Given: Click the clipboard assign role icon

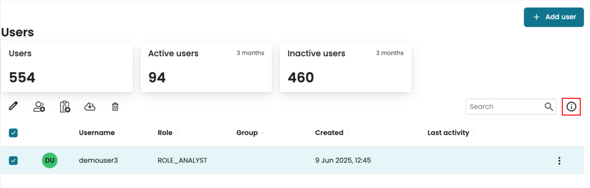Looking at the screenshot, I should 65,106.
